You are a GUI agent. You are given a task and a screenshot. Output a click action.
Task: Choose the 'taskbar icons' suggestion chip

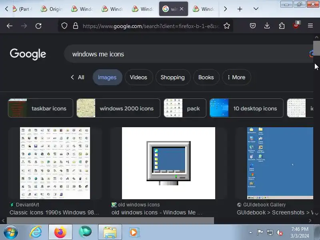[x=40, y=108]
